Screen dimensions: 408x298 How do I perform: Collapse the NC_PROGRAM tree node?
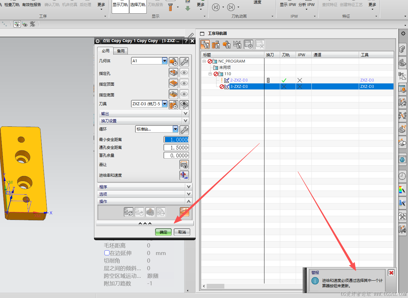(x=204, y=61)
